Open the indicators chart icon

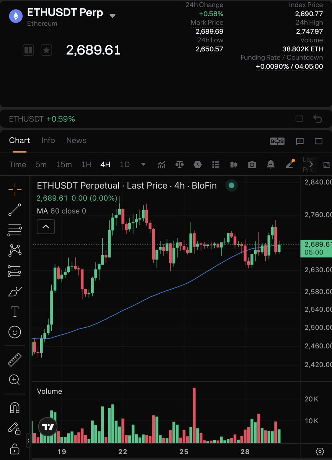161,164
